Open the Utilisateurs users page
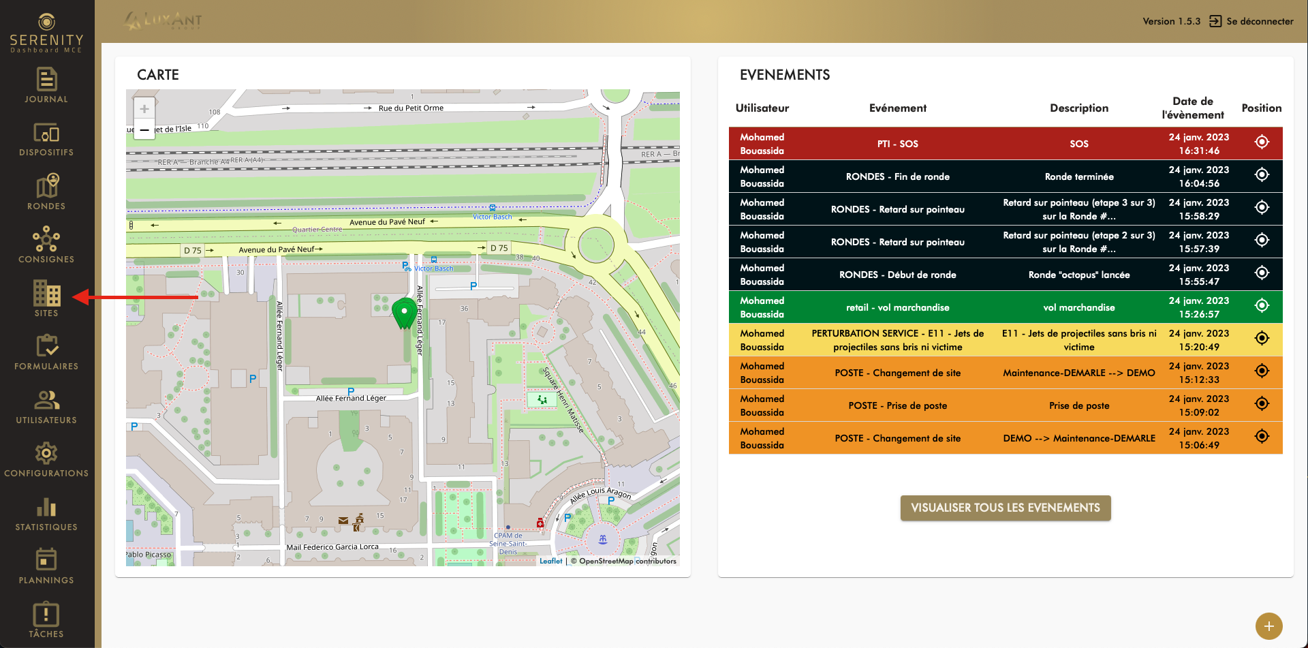The height and width of the screenshot is (648, 1308). tap(46, 406)
